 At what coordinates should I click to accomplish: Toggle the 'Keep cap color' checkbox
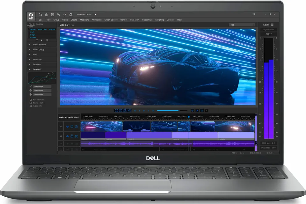coord(31,106)
